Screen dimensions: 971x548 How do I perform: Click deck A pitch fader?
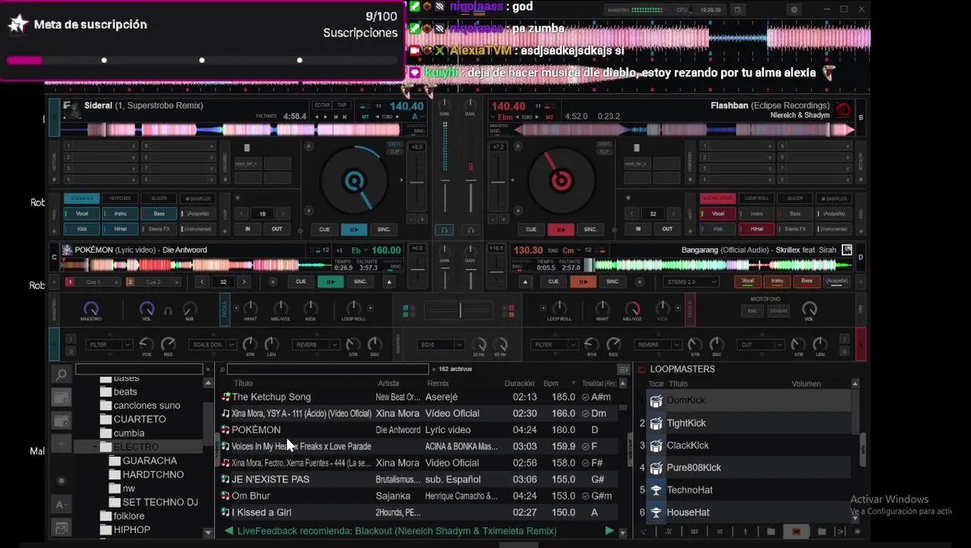pos(417,183)
